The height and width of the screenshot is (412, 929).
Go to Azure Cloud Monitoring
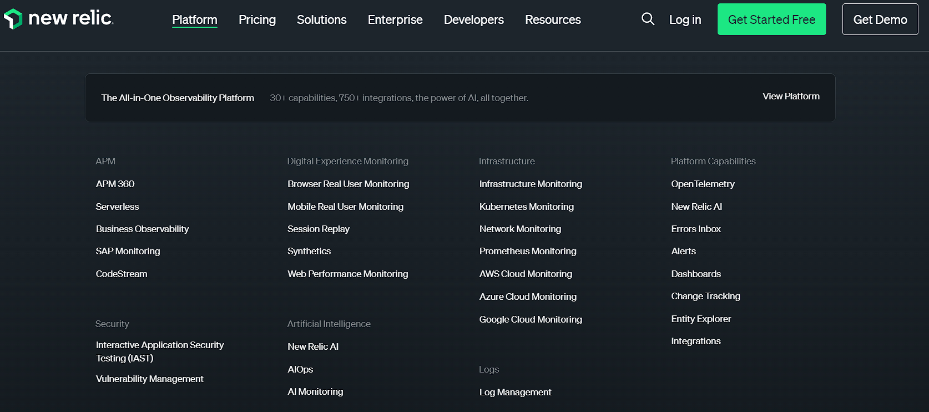528,297
